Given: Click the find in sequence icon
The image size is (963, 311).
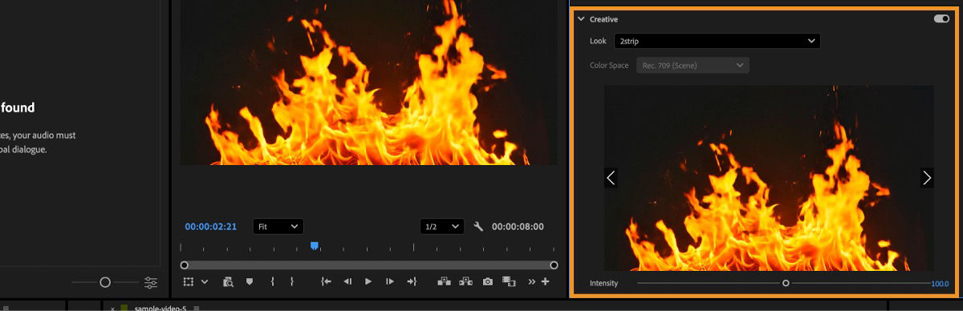Looking at the screenshot, I should coord(229,281).
